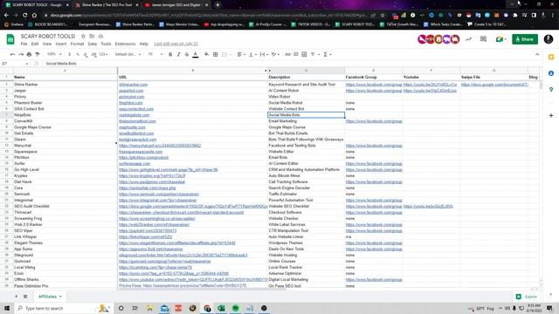559x314 pixels.
Task: Open the Tasks side panel icon
Action: tap(551, 73)
